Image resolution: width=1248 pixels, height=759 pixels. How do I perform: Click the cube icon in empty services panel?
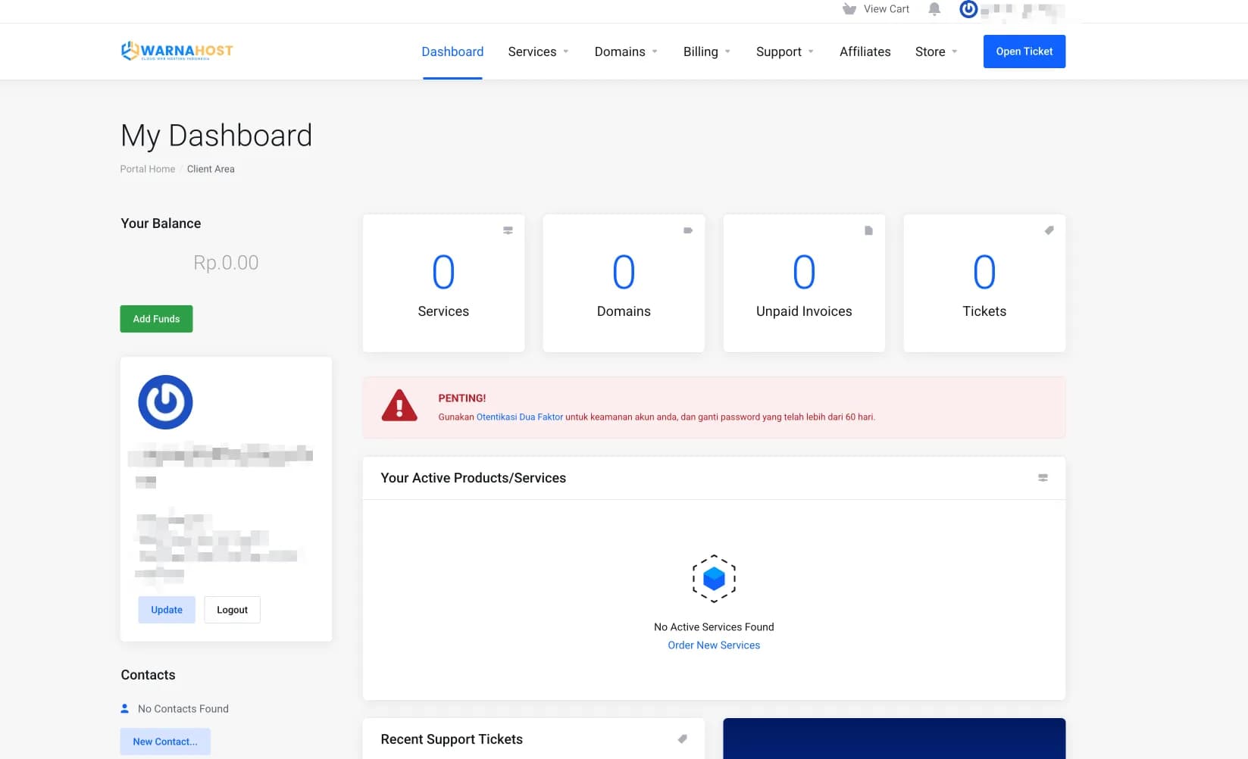pyautogui.click(x=714, y=579)
